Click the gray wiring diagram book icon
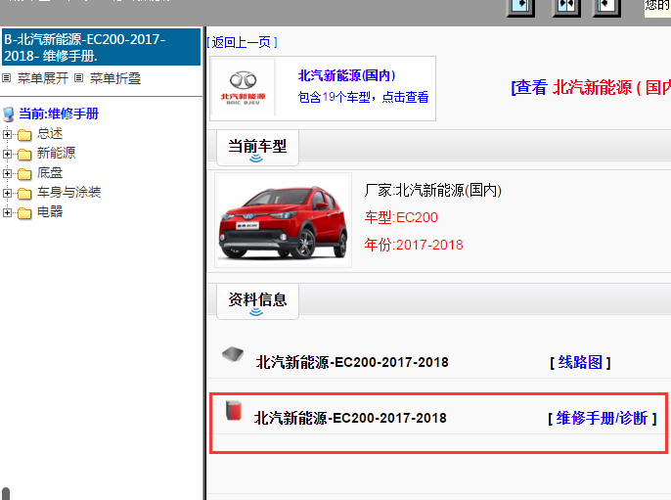671x500 pixels. point(233,355)
